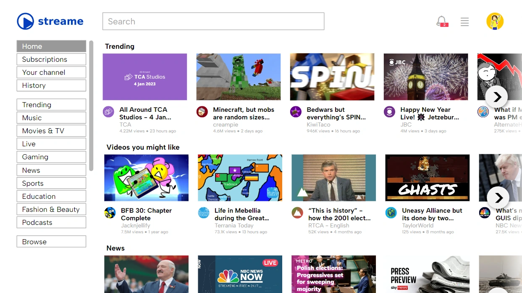Open History in the sidebar
Screen dimensions: 522x293
tap(51, 85)
